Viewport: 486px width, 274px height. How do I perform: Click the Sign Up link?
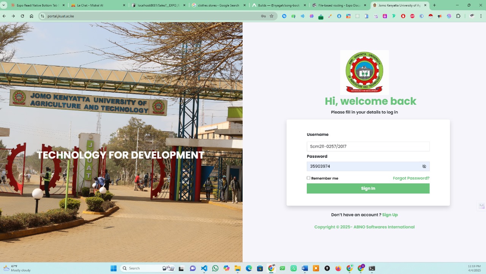click(390, 215)
